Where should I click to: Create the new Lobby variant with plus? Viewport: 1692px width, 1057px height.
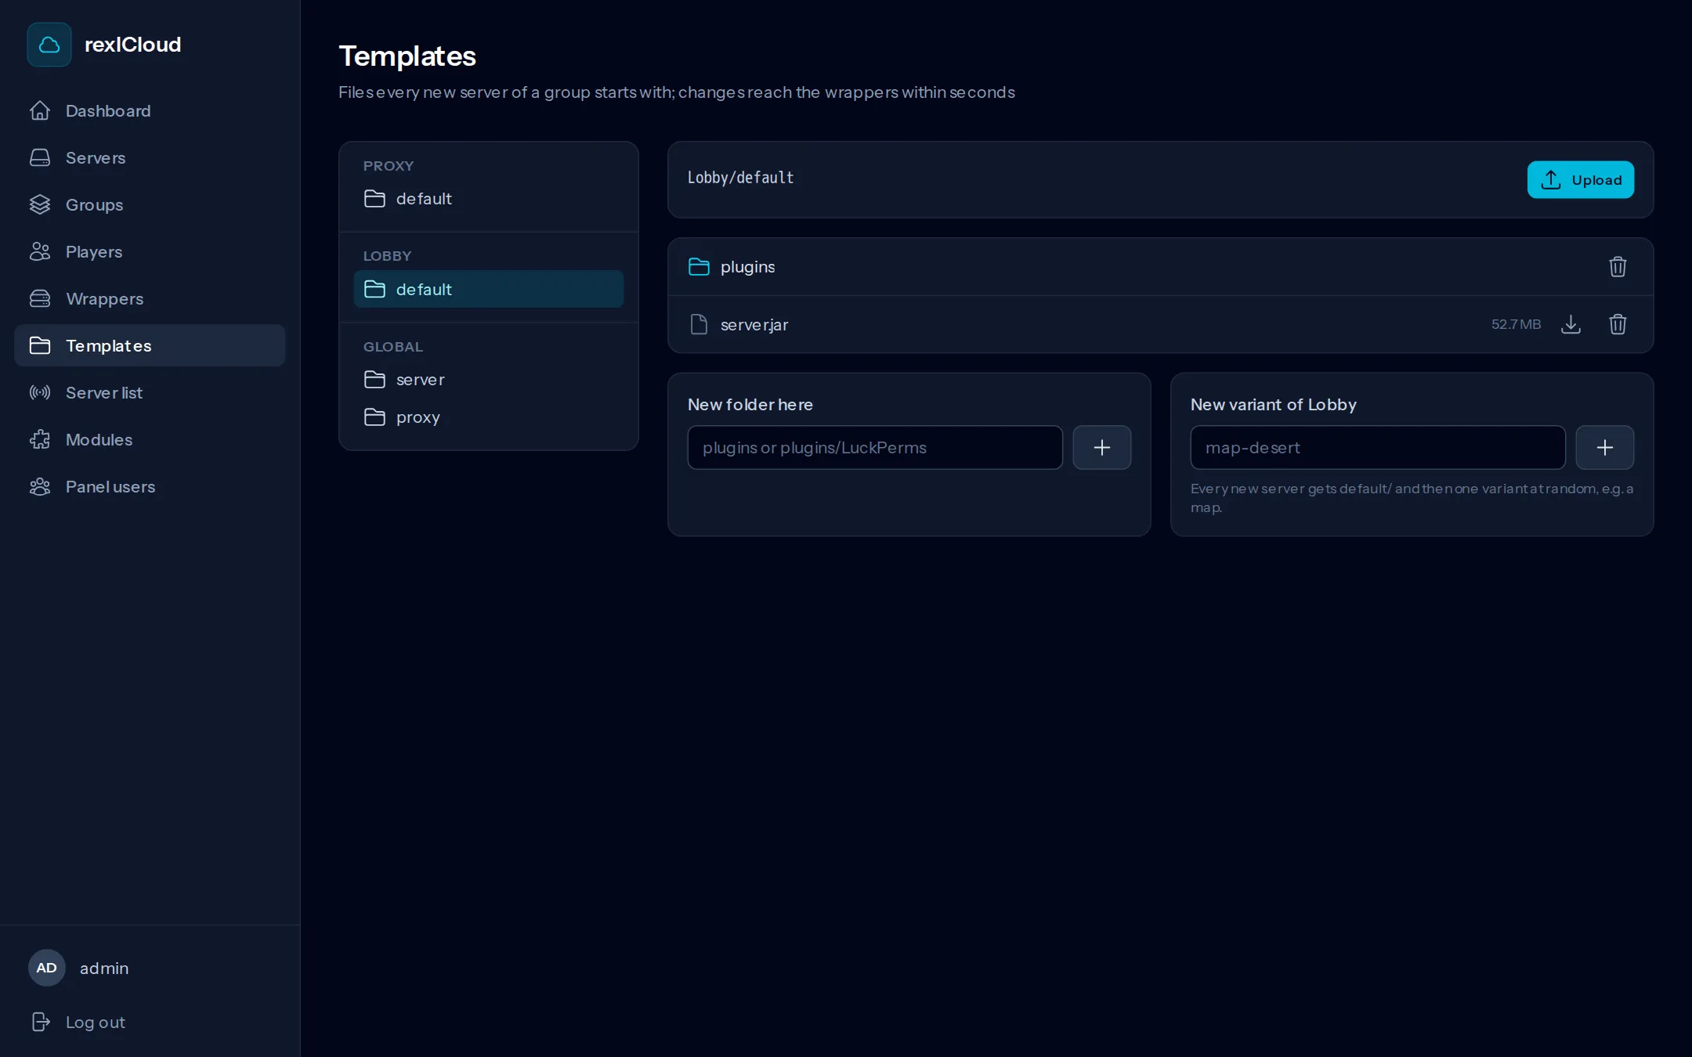coord(1605,448)
